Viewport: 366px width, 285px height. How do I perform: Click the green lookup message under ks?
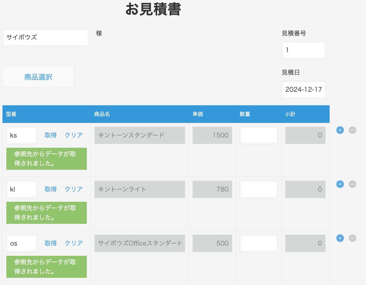47,159
